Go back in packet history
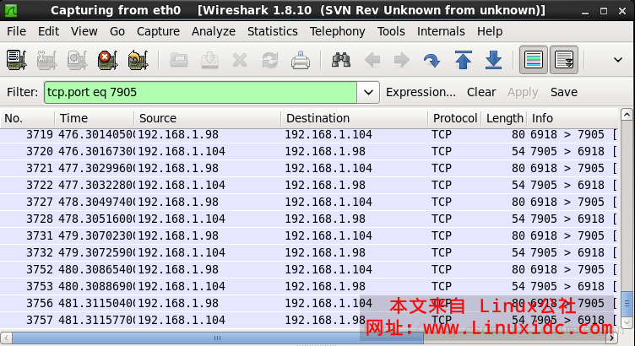The height and width of the screenshot is (346, 635). [x=372, y=60]
